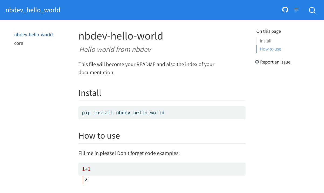Click the output value 2 below code cell
Screen dimensions: 324x193
pyautogui.click(x=86, y=179)
